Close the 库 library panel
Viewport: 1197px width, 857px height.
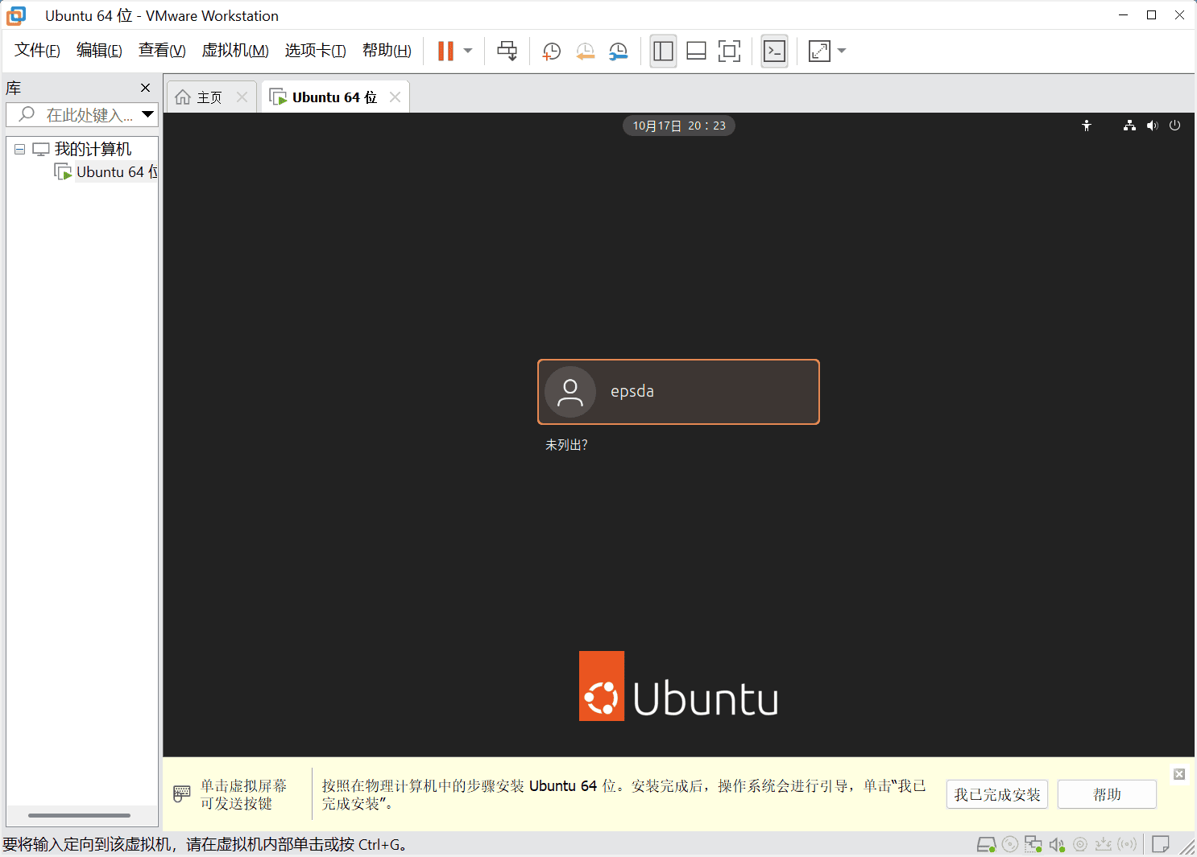point(145,88)
